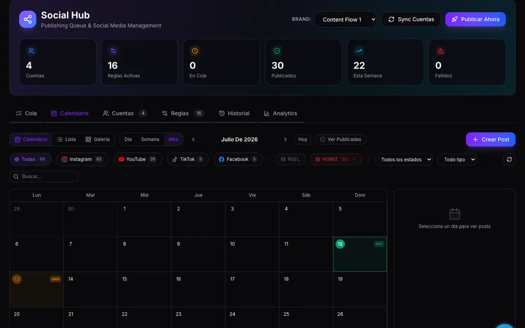Click the Cuentas users icon in stats card
Viewport: 525px width, 328px height.
coord(31,51)
